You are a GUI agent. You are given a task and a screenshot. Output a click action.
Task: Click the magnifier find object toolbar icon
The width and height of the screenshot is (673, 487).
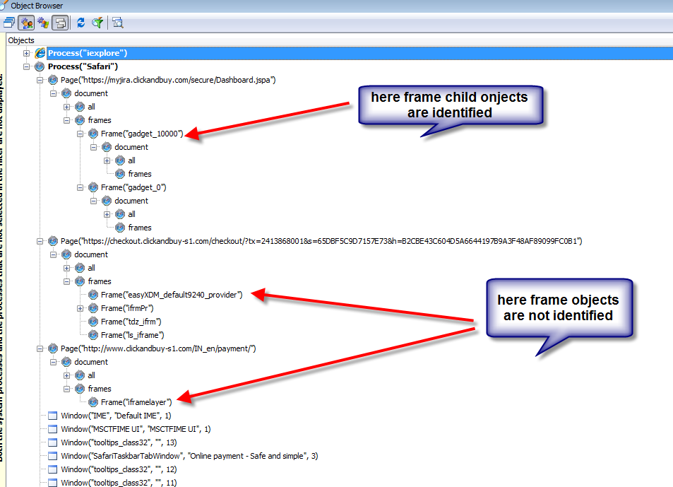118,23
